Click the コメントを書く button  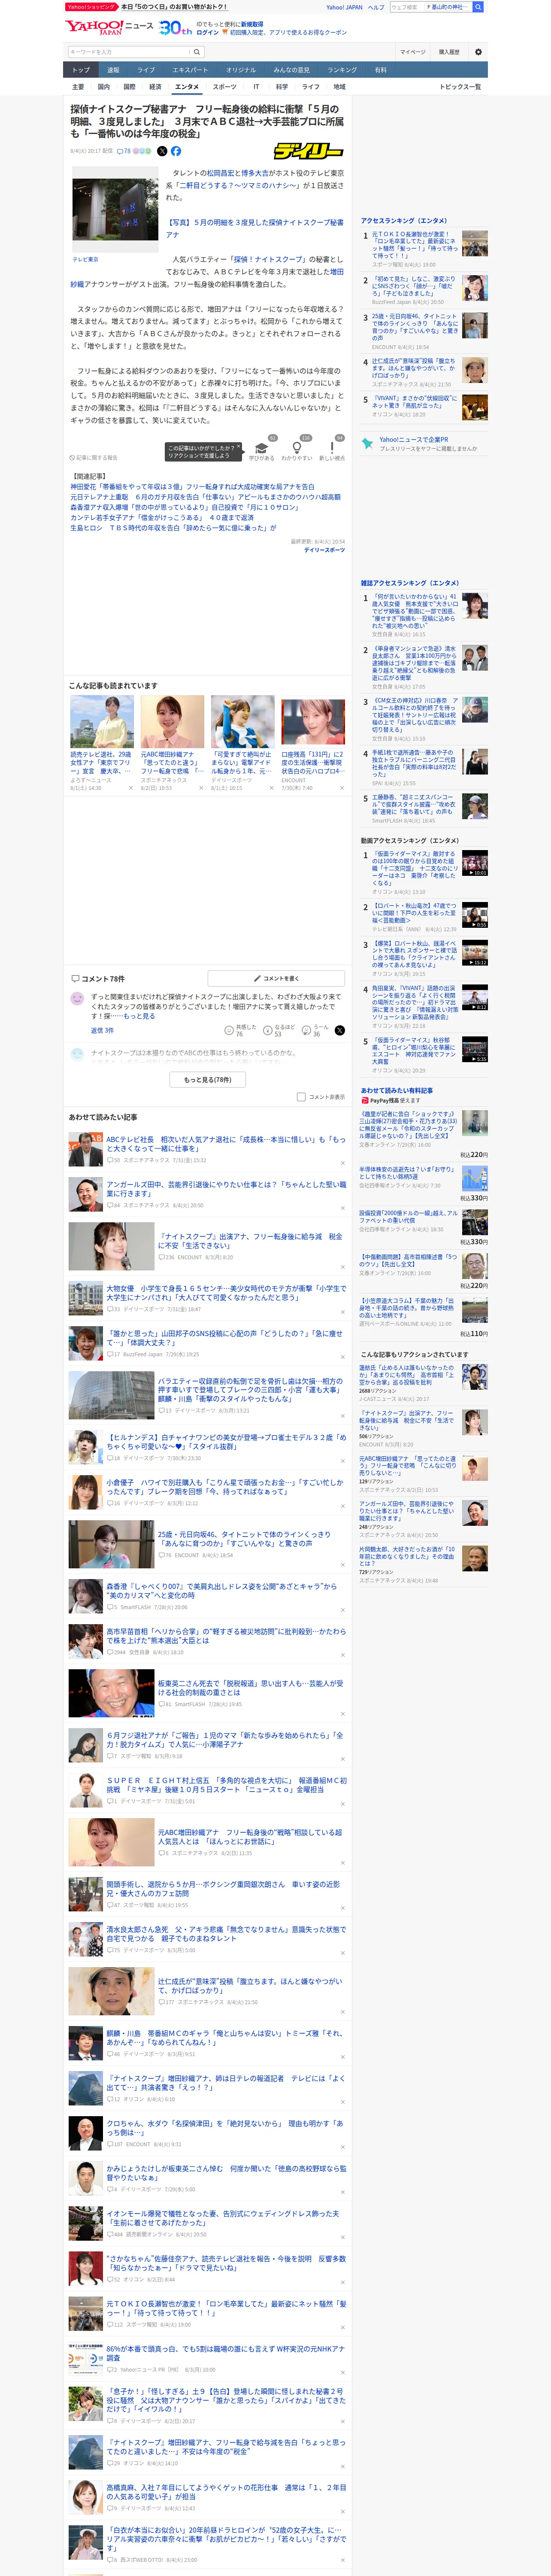coord(276,979)
